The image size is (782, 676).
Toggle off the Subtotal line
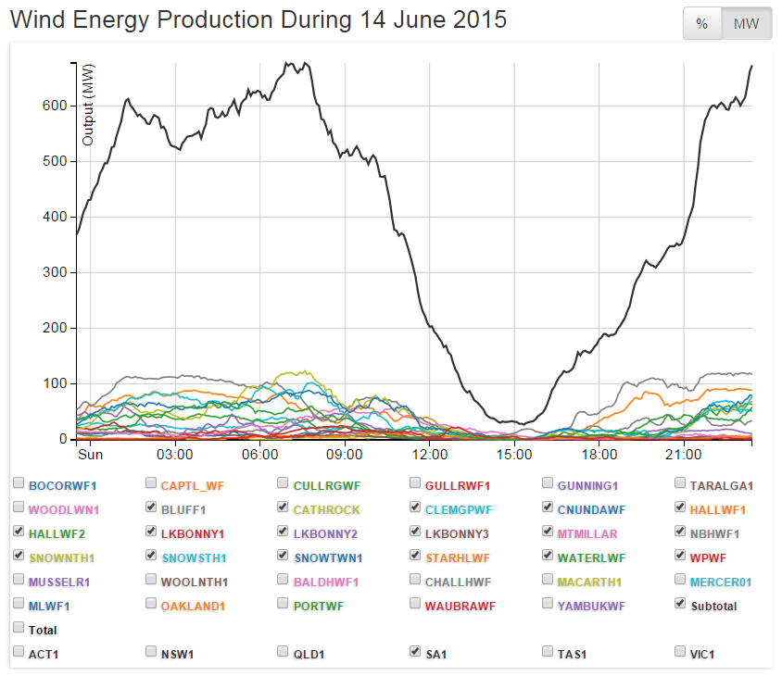pos(681,604)
